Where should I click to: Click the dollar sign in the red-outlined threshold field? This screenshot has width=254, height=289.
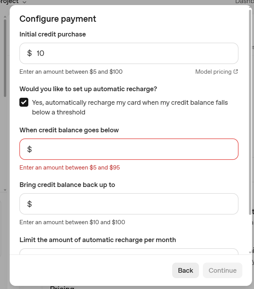pos(29,149)
